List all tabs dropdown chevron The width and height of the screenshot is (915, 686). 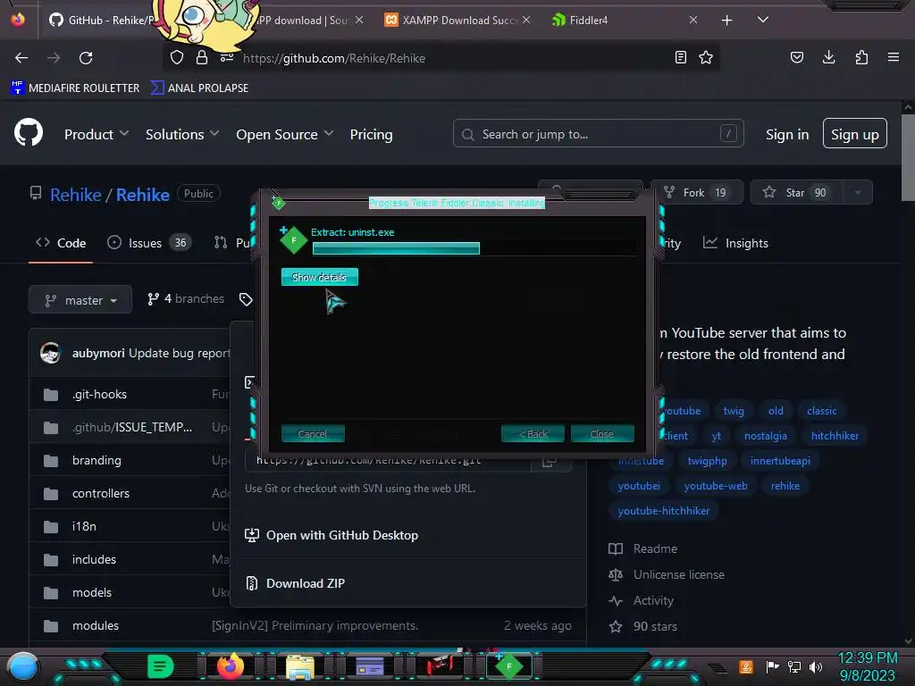point(763,20)
